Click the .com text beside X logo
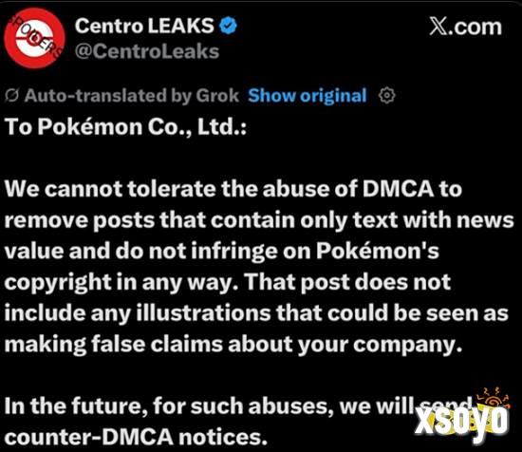 pos(475,27)
